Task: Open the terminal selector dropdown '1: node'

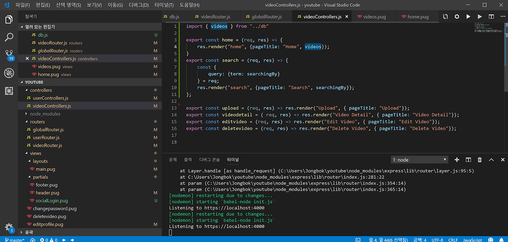Action: (419, 160)
